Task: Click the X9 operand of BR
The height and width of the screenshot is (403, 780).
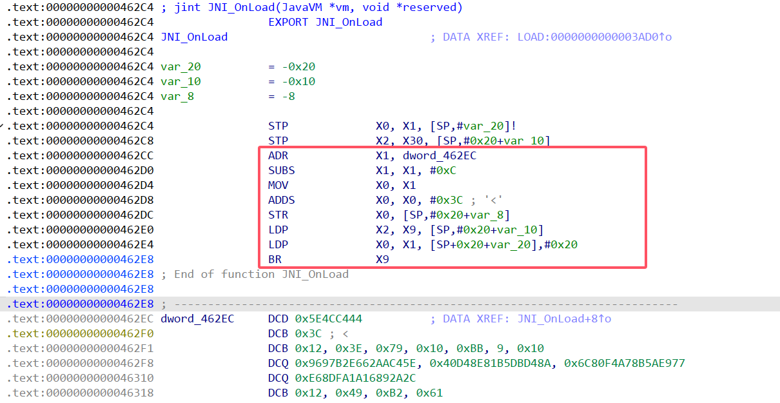Action: coord(382,259)
